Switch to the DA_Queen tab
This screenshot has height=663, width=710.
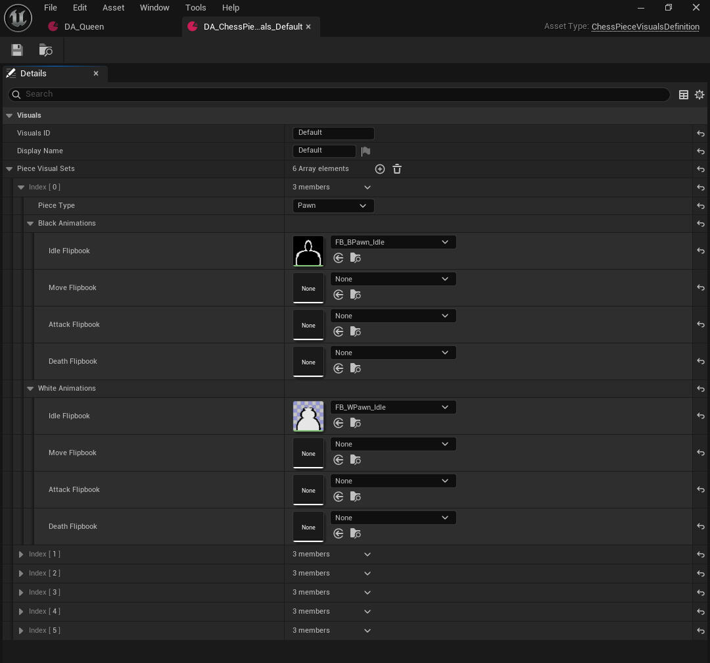84,27
